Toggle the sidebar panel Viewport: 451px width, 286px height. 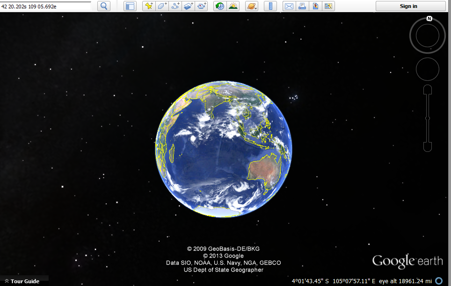pyautogui.click(x=130, y=6)
